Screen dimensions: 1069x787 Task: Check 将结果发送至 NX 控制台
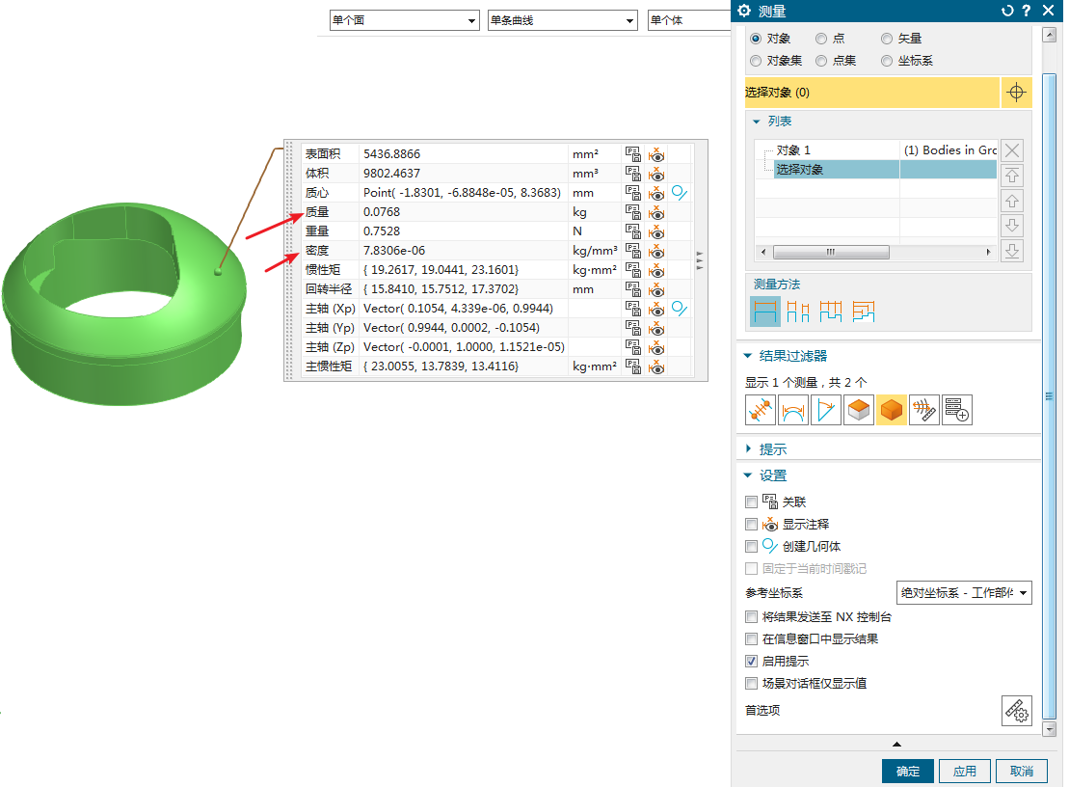(x=751, y=617)
